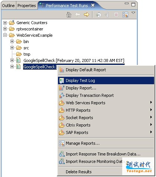Maximize the Performance Test Runs view

coord(133,4)
